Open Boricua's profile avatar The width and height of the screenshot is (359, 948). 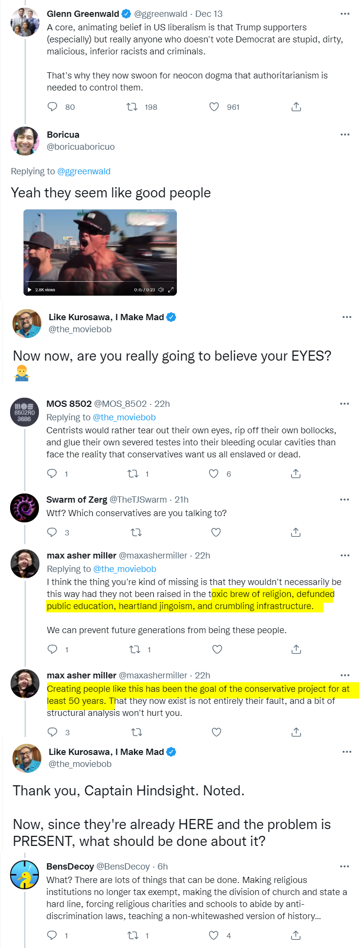[25, 141]
